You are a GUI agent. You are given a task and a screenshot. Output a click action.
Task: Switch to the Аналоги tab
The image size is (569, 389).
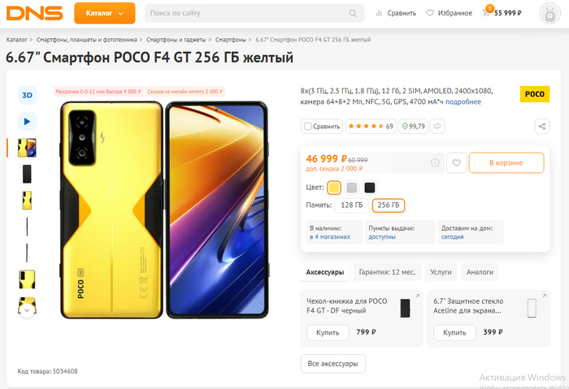click(480, 272)
